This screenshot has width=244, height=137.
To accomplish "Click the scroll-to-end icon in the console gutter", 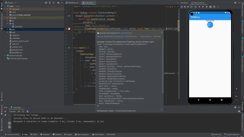I will click(x=10, y=127).
